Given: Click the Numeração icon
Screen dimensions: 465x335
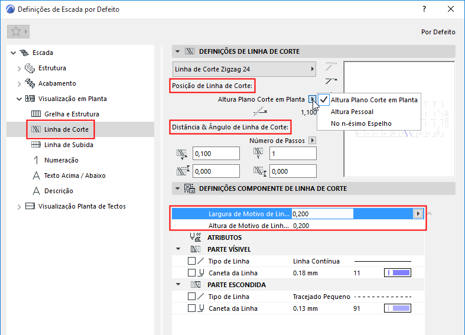Looking at the screenshot, I should click(36, 160).
